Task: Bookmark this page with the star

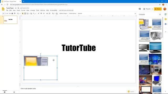Action: click(160, 5)
